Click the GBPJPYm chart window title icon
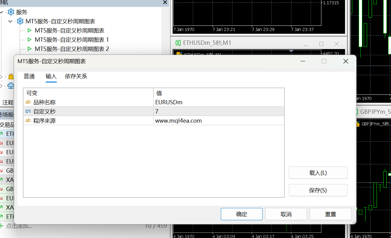 click(x=356, y=112)
